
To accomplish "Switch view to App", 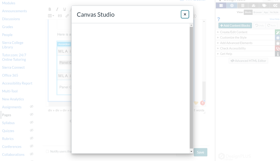I will 266,12.
